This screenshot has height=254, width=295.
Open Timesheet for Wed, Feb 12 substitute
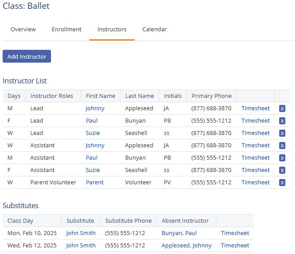235,245
